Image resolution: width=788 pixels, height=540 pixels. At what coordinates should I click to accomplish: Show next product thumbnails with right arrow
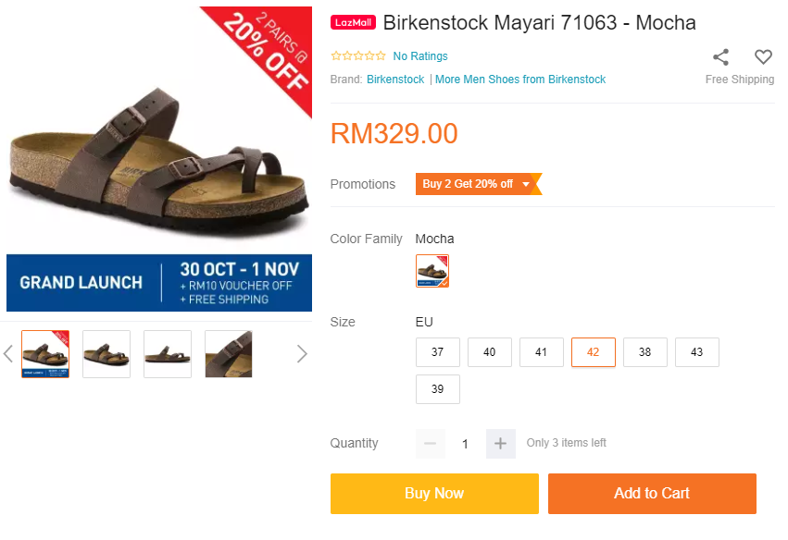coord(301,353)
